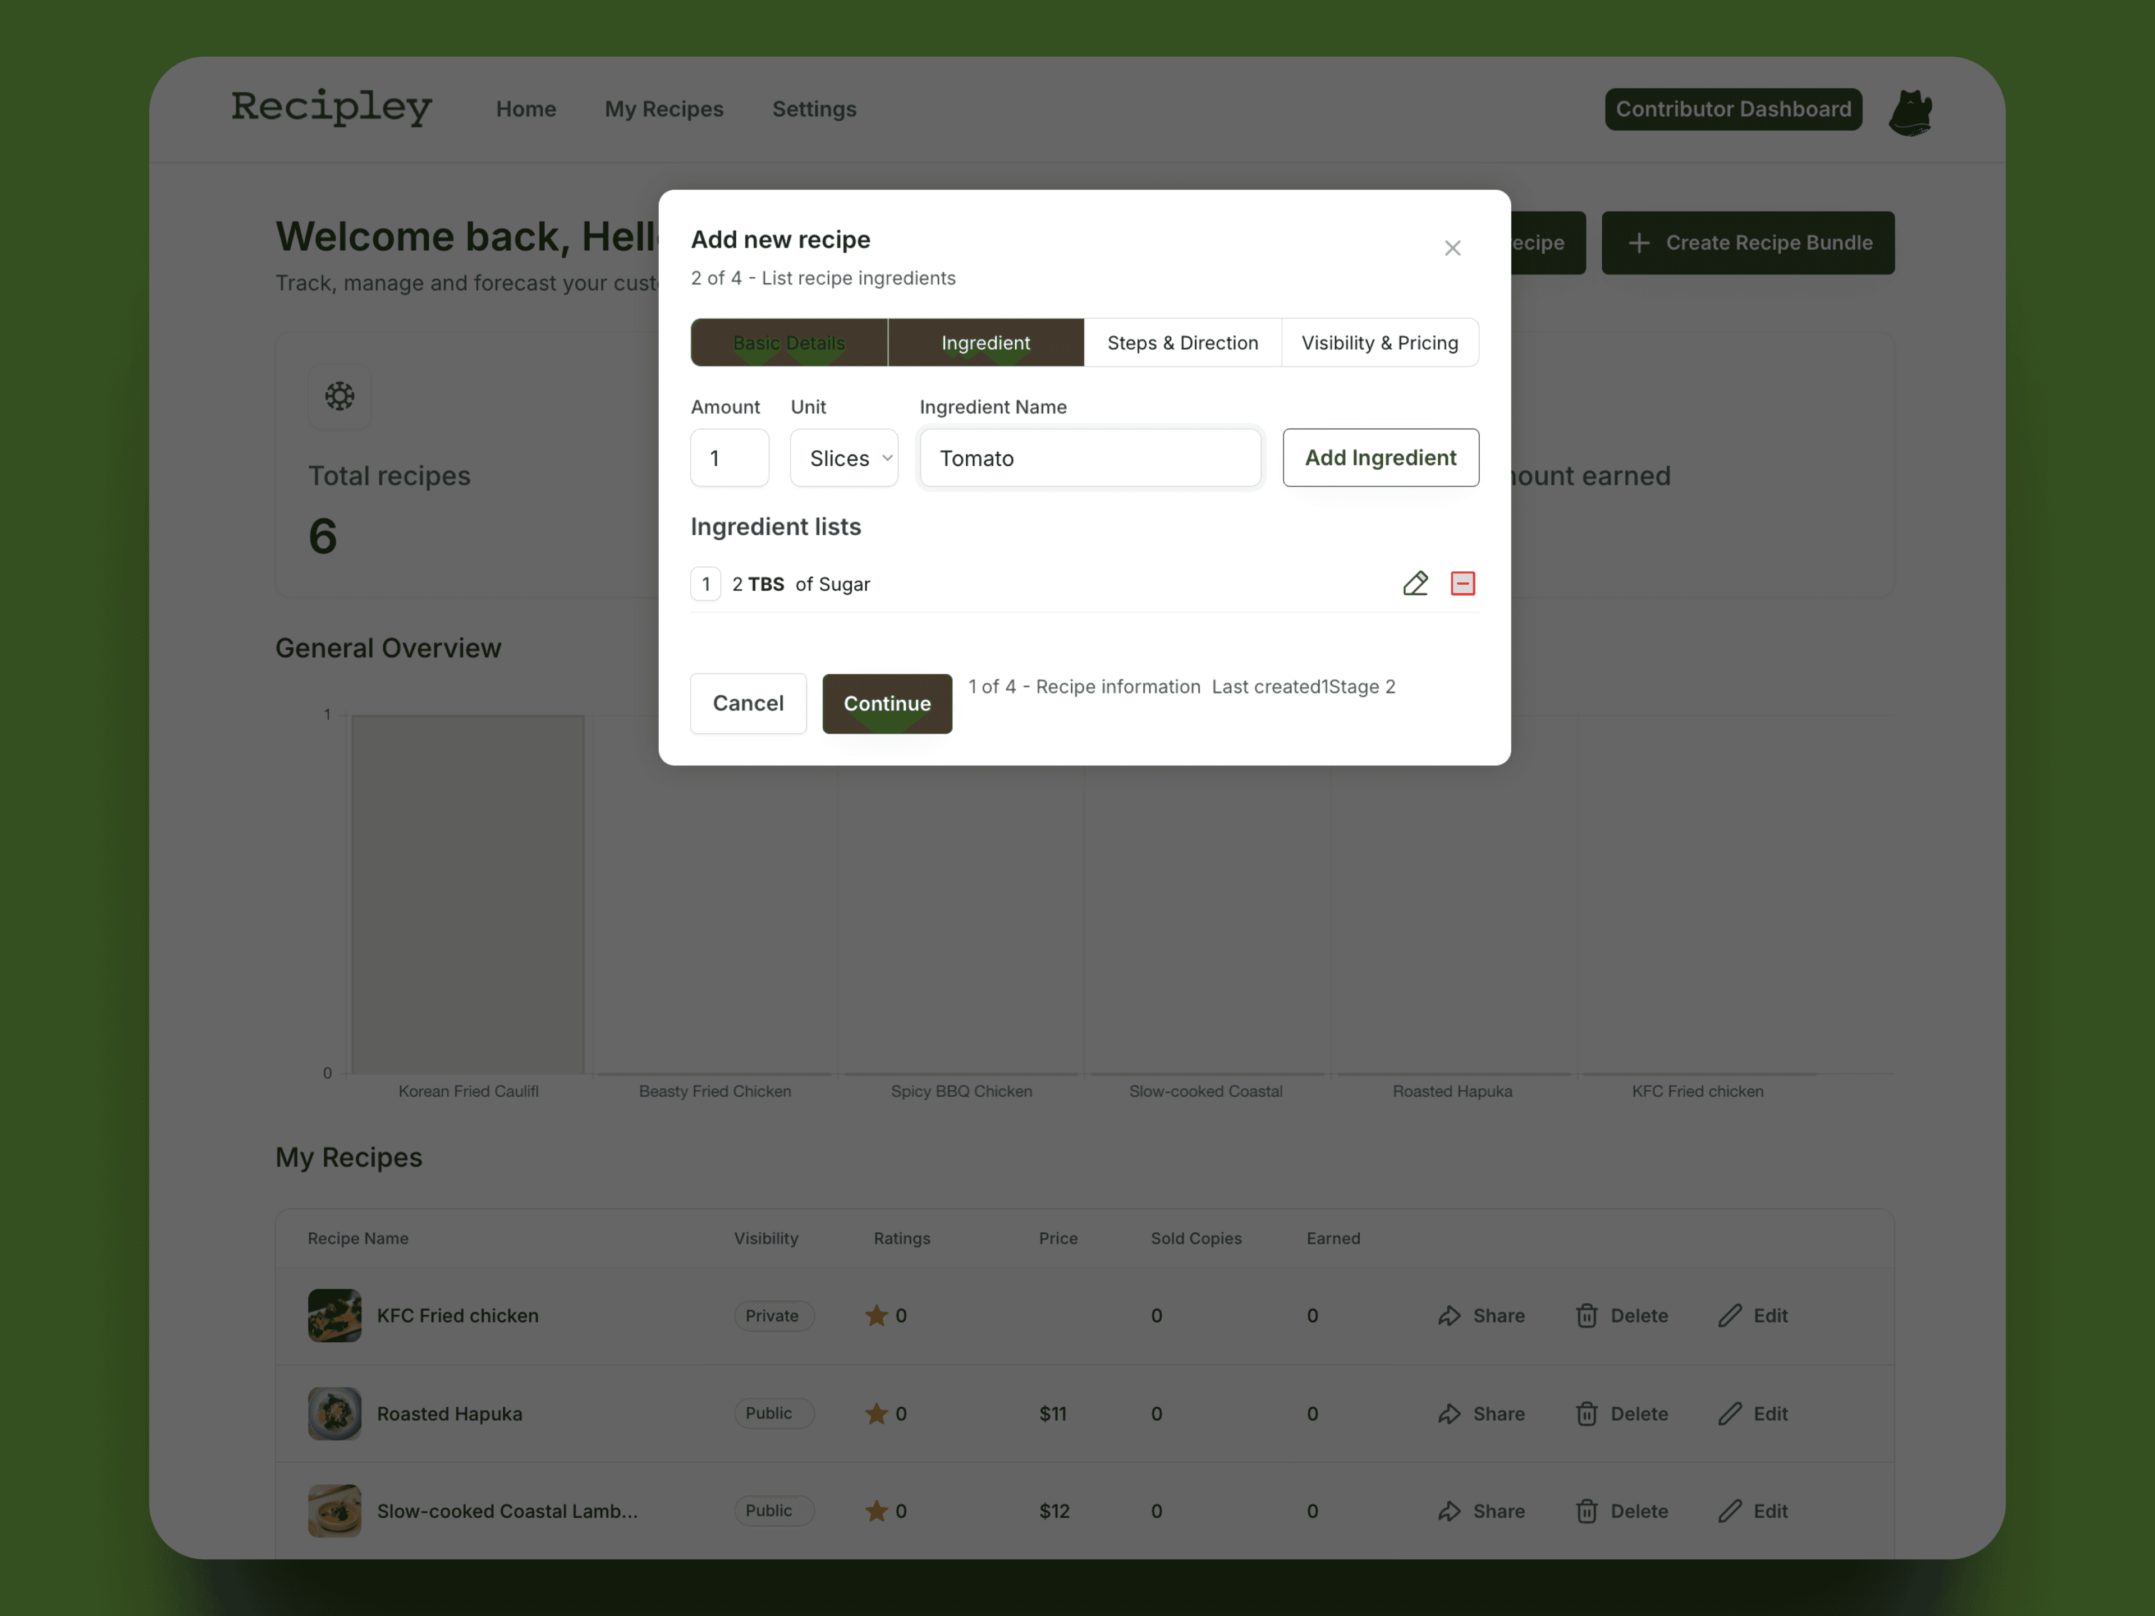Click the pencil icon for Slow-cooked Coastal Lamb
The height and width of the screenshot is (1616, 2155).
(x=1730, y=1511)
